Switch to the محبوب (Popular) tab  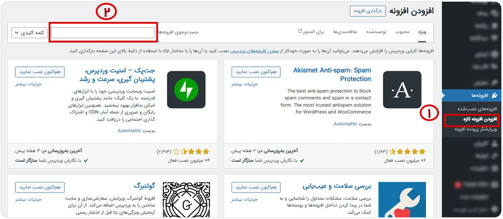click(x=402, y=32)
